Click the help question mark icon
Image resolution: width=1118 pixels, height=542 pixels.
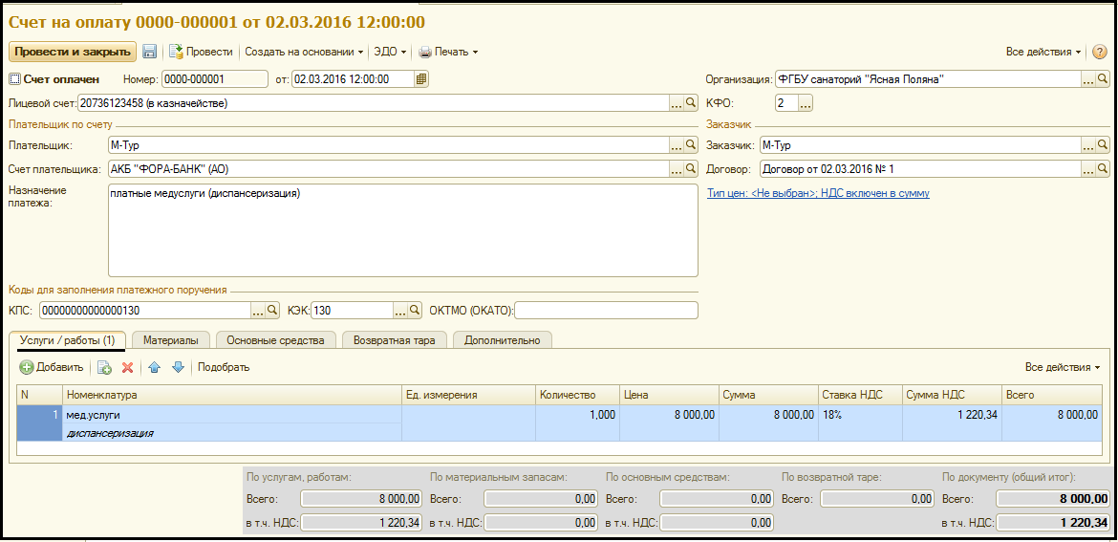click(x=1099, y=52)
